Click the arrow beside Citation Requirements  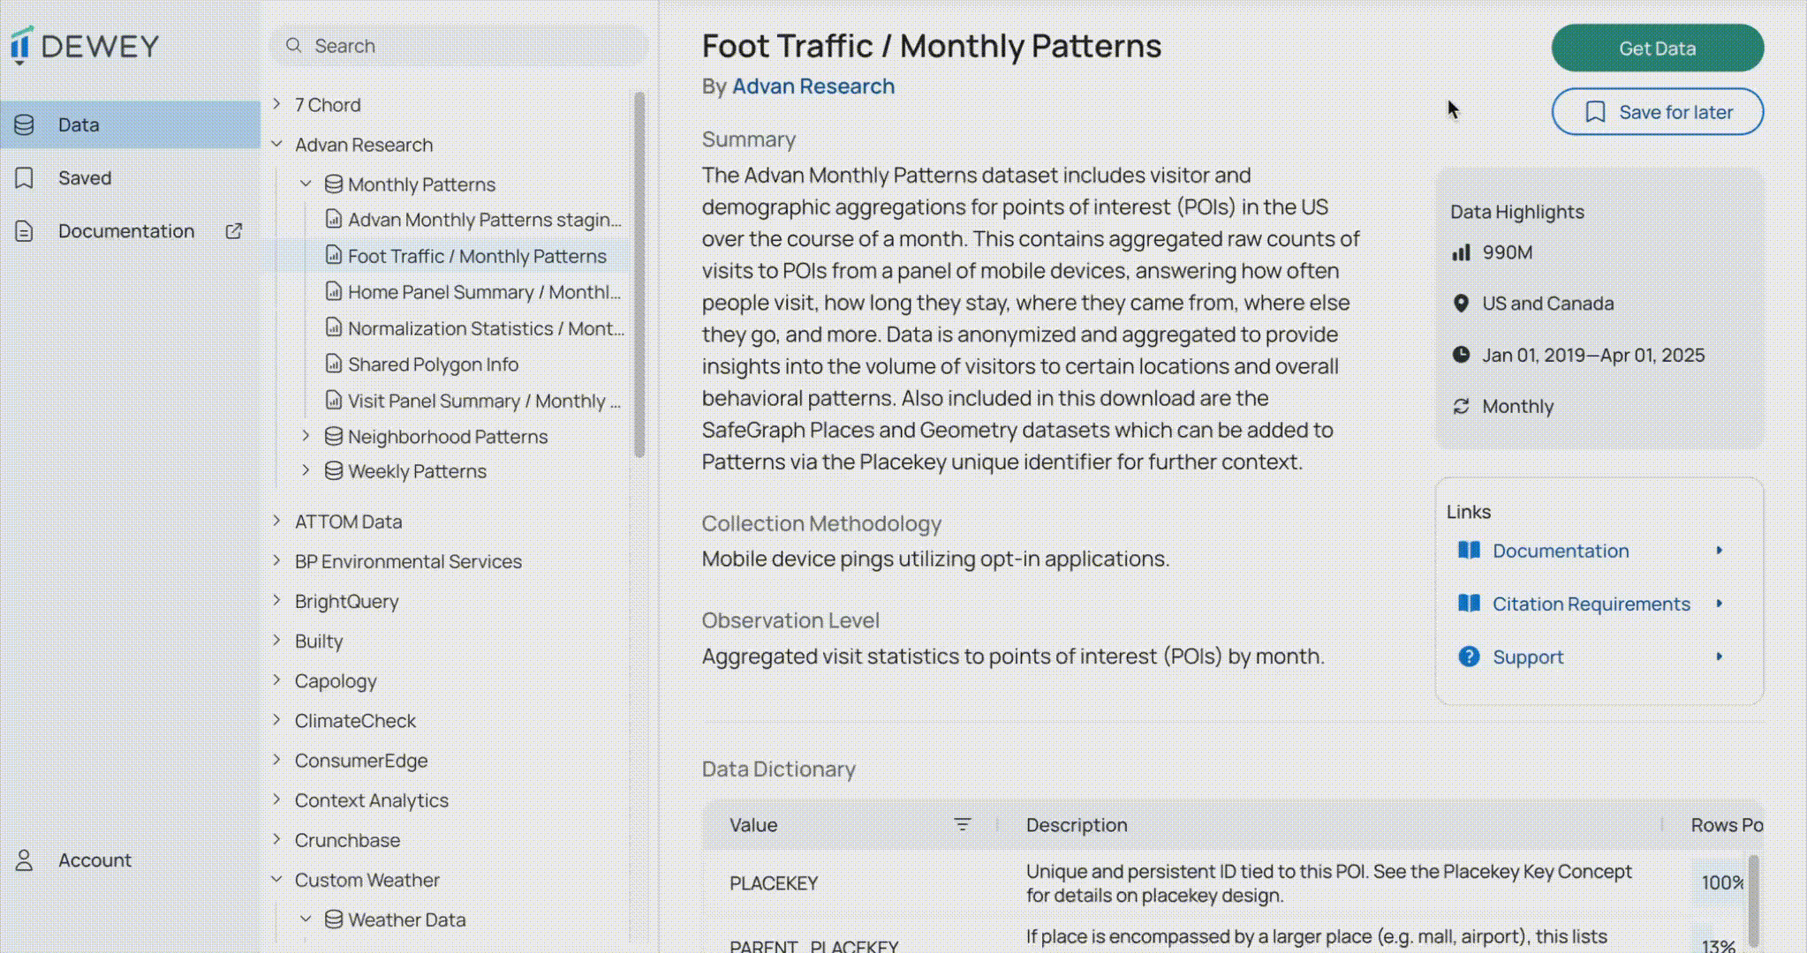(x=1720, y=604)
